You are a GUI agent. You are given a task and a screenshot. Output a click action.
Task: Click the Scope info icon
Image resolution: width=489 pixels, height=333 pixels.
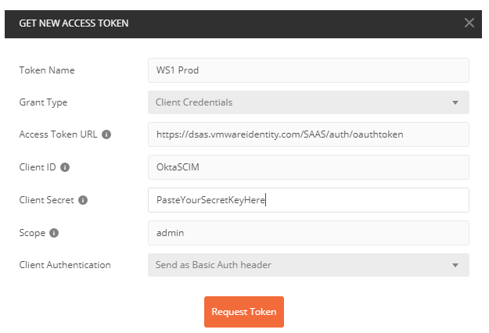click(53, 233)
